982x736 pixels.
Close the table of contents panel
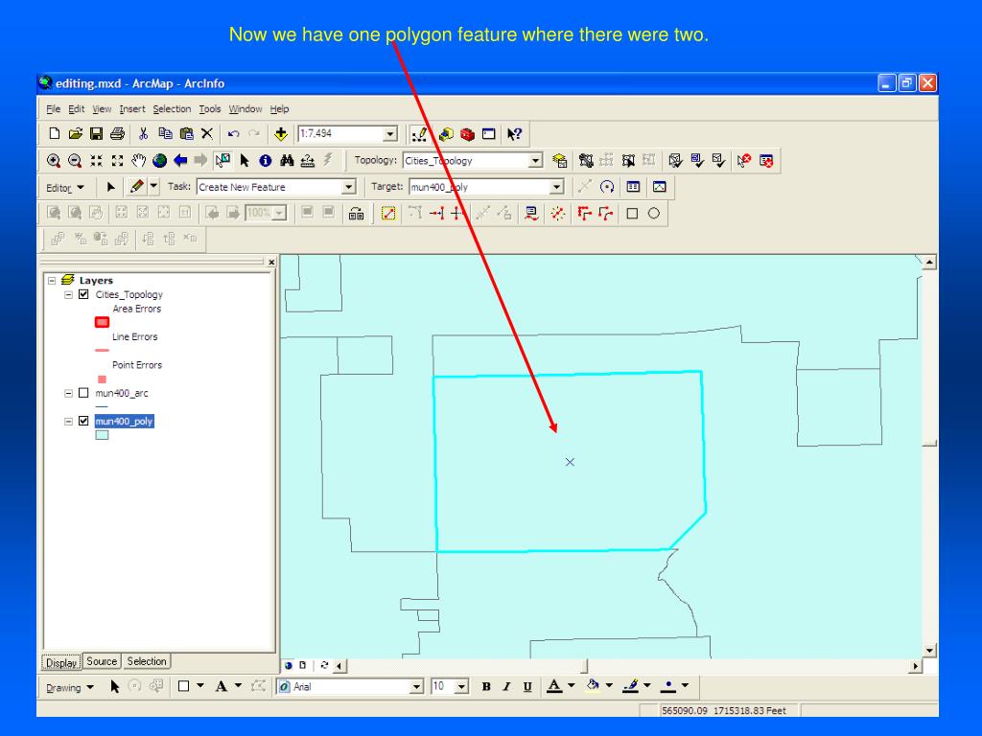[x=271, y=262]
